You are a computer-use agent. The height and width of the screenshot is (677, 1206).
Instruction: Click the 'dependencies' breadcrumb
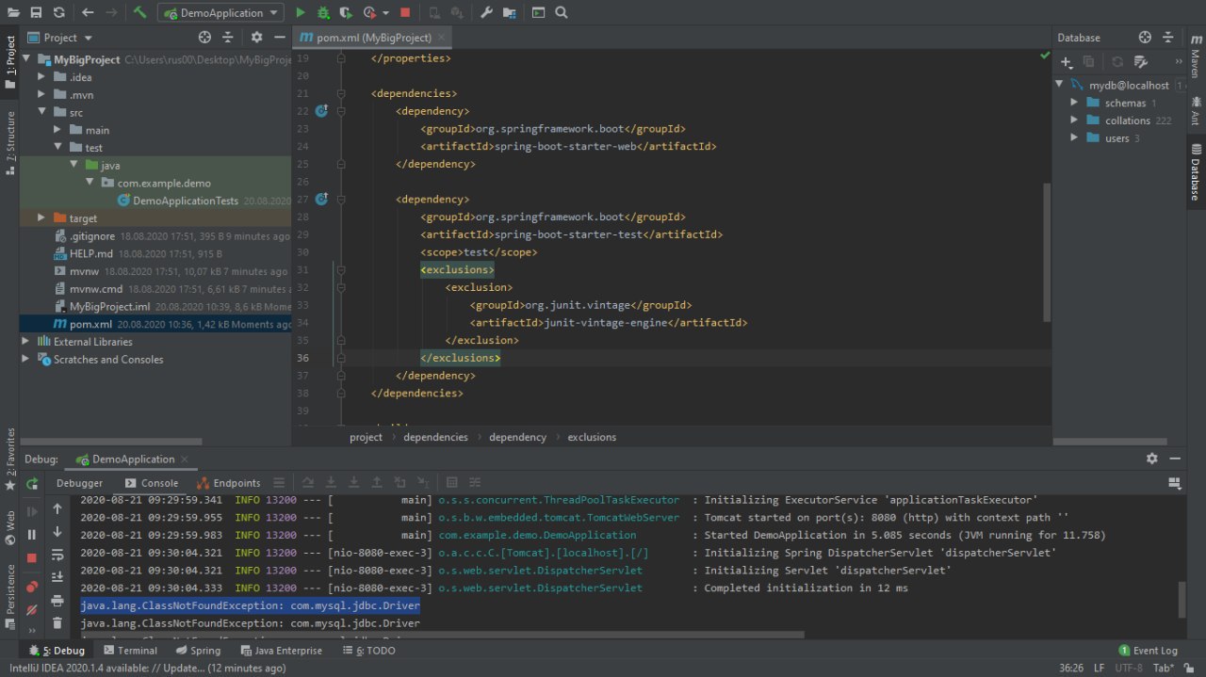[435, 437]
